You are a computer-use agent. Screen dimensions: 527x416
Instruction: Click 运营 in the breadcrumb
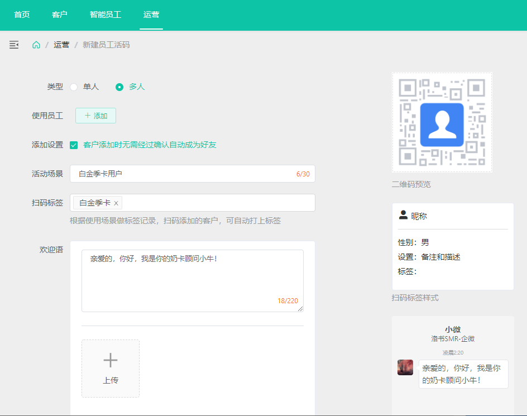[x=61, y=45]
